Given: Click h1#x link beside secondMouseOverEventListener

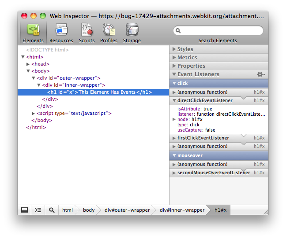Looking at the screenshot, I should pos(259,173).
